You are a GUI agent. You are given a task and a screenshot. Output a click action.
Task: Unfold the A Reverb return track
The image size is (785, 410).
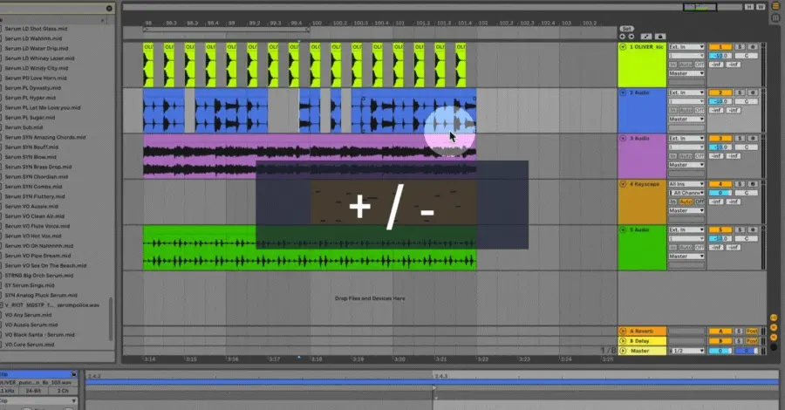pyautogui.click(x=623, y=331)
